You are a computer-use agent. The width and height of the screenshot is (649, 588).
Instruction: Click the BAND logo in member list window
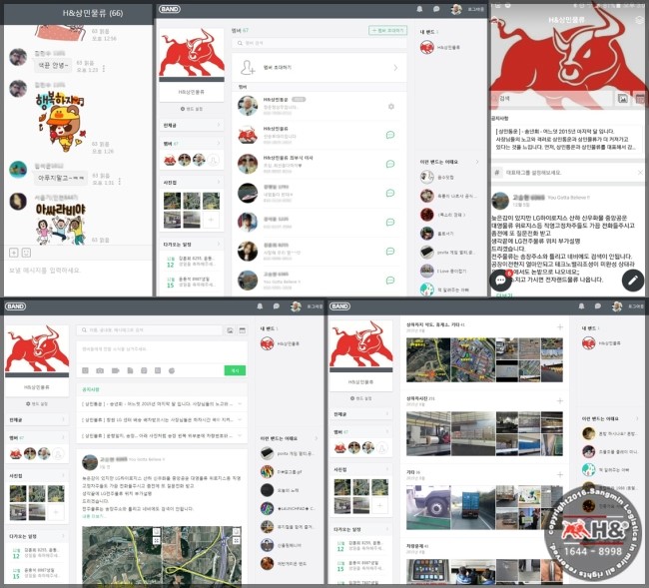click(170, 9)
